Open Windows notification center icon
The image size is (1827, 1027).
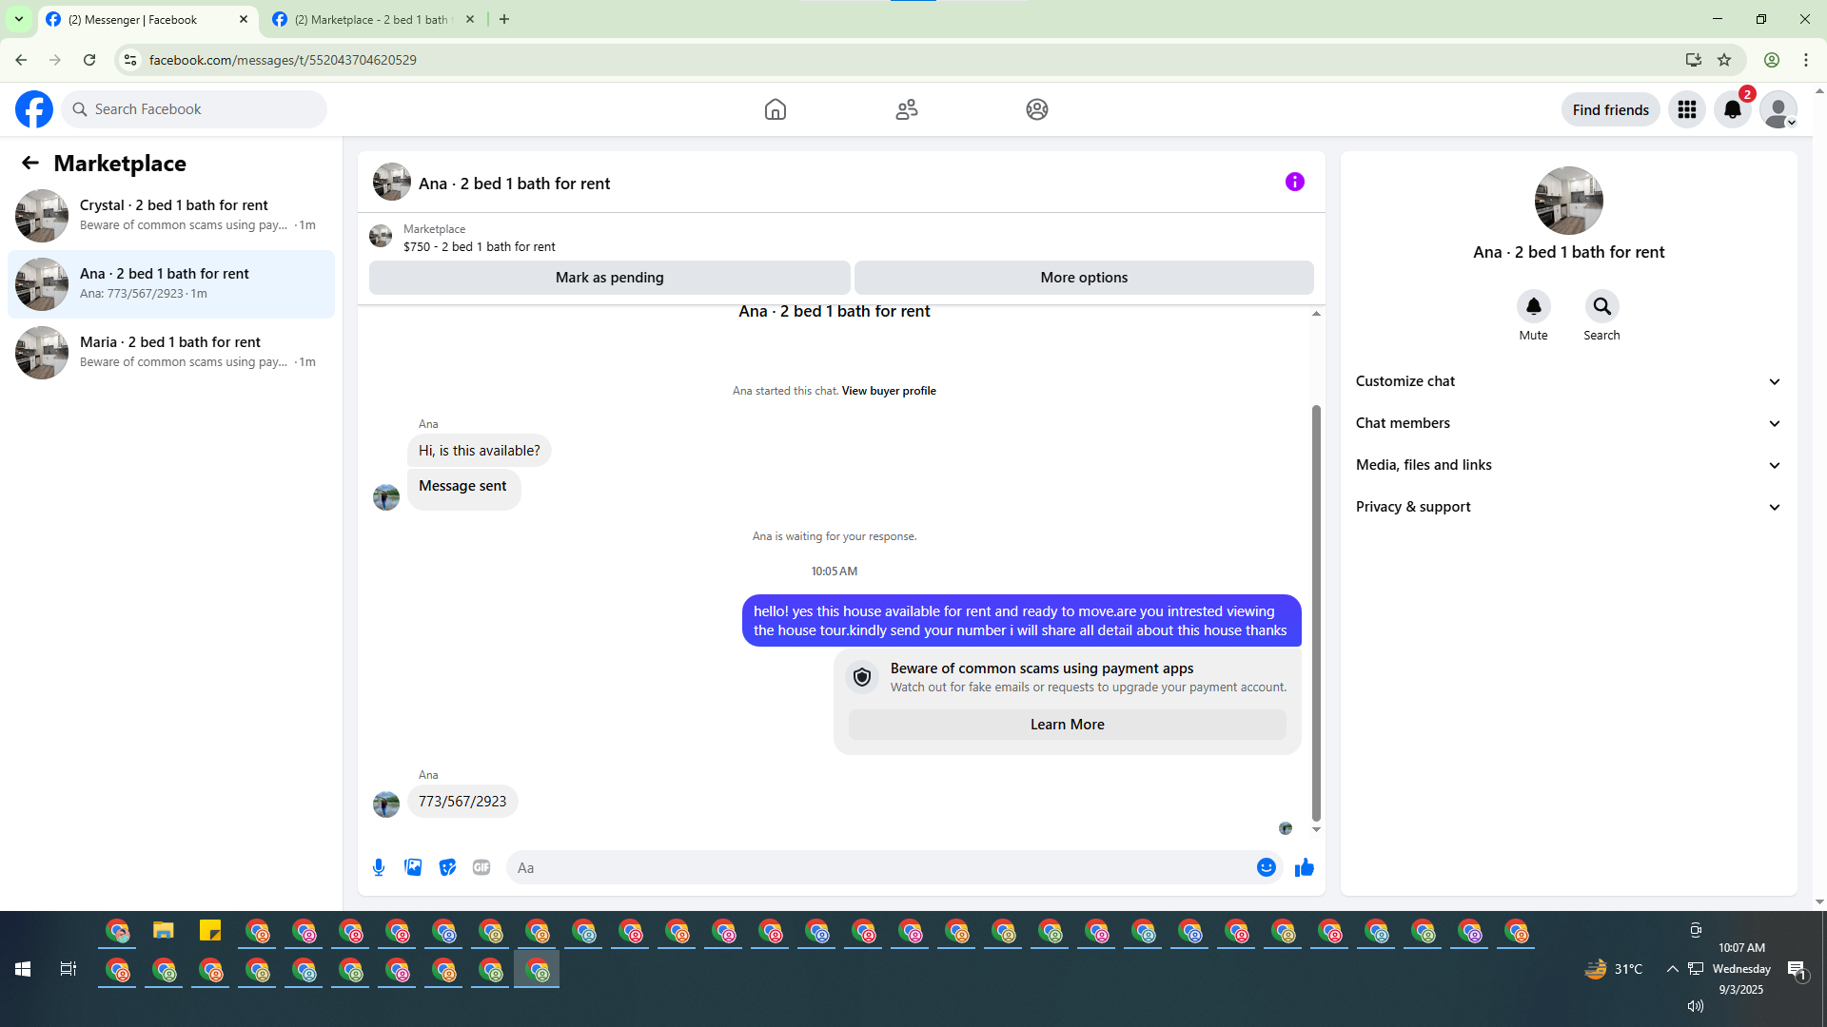click(1797, 969)
